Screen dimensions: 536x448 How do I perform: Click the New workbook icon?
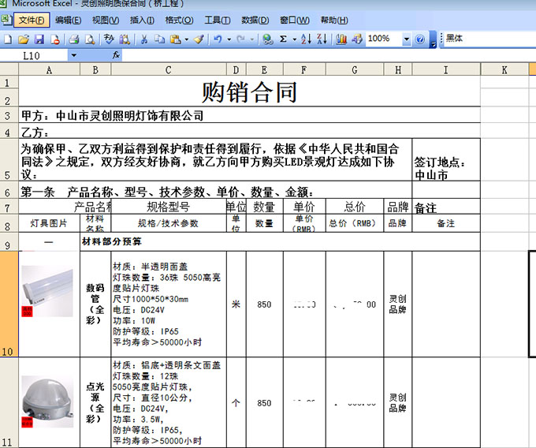(x=7, y=39)
